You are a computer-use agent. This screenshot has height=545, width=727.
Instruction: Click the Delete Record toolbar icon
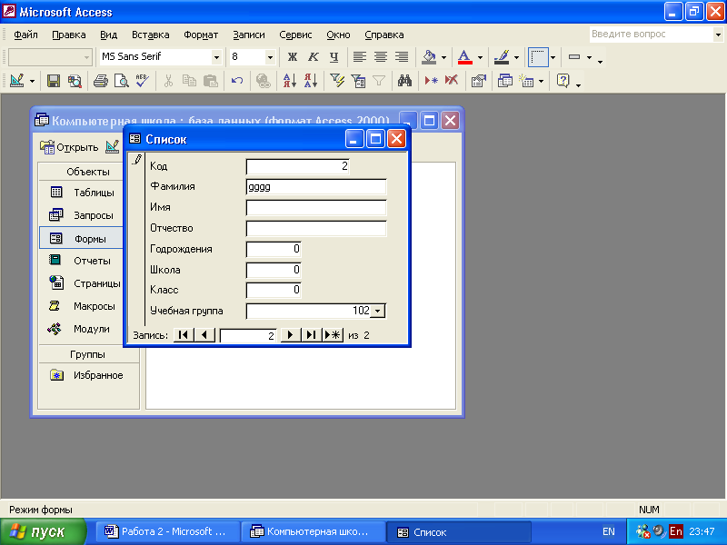click(x=452, y=81)
